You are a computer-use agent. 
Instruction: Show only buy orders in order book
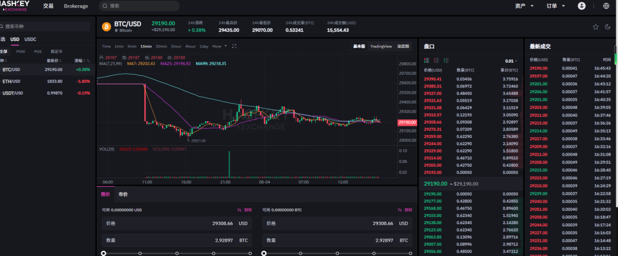[x=449, y=61]
